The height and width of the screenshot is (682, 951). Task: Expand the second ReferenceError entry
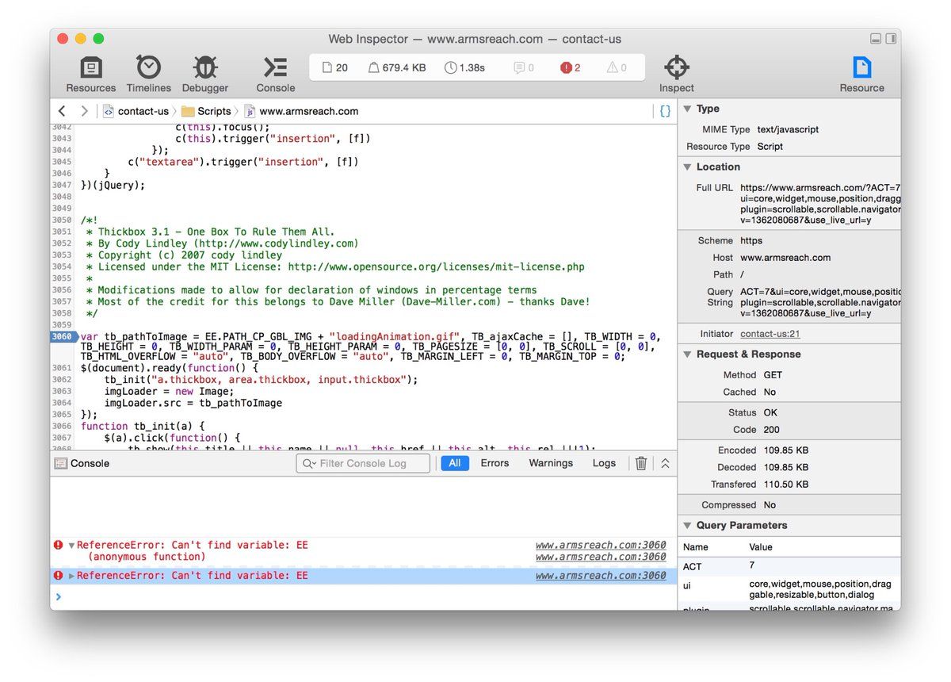coord(71,576)
